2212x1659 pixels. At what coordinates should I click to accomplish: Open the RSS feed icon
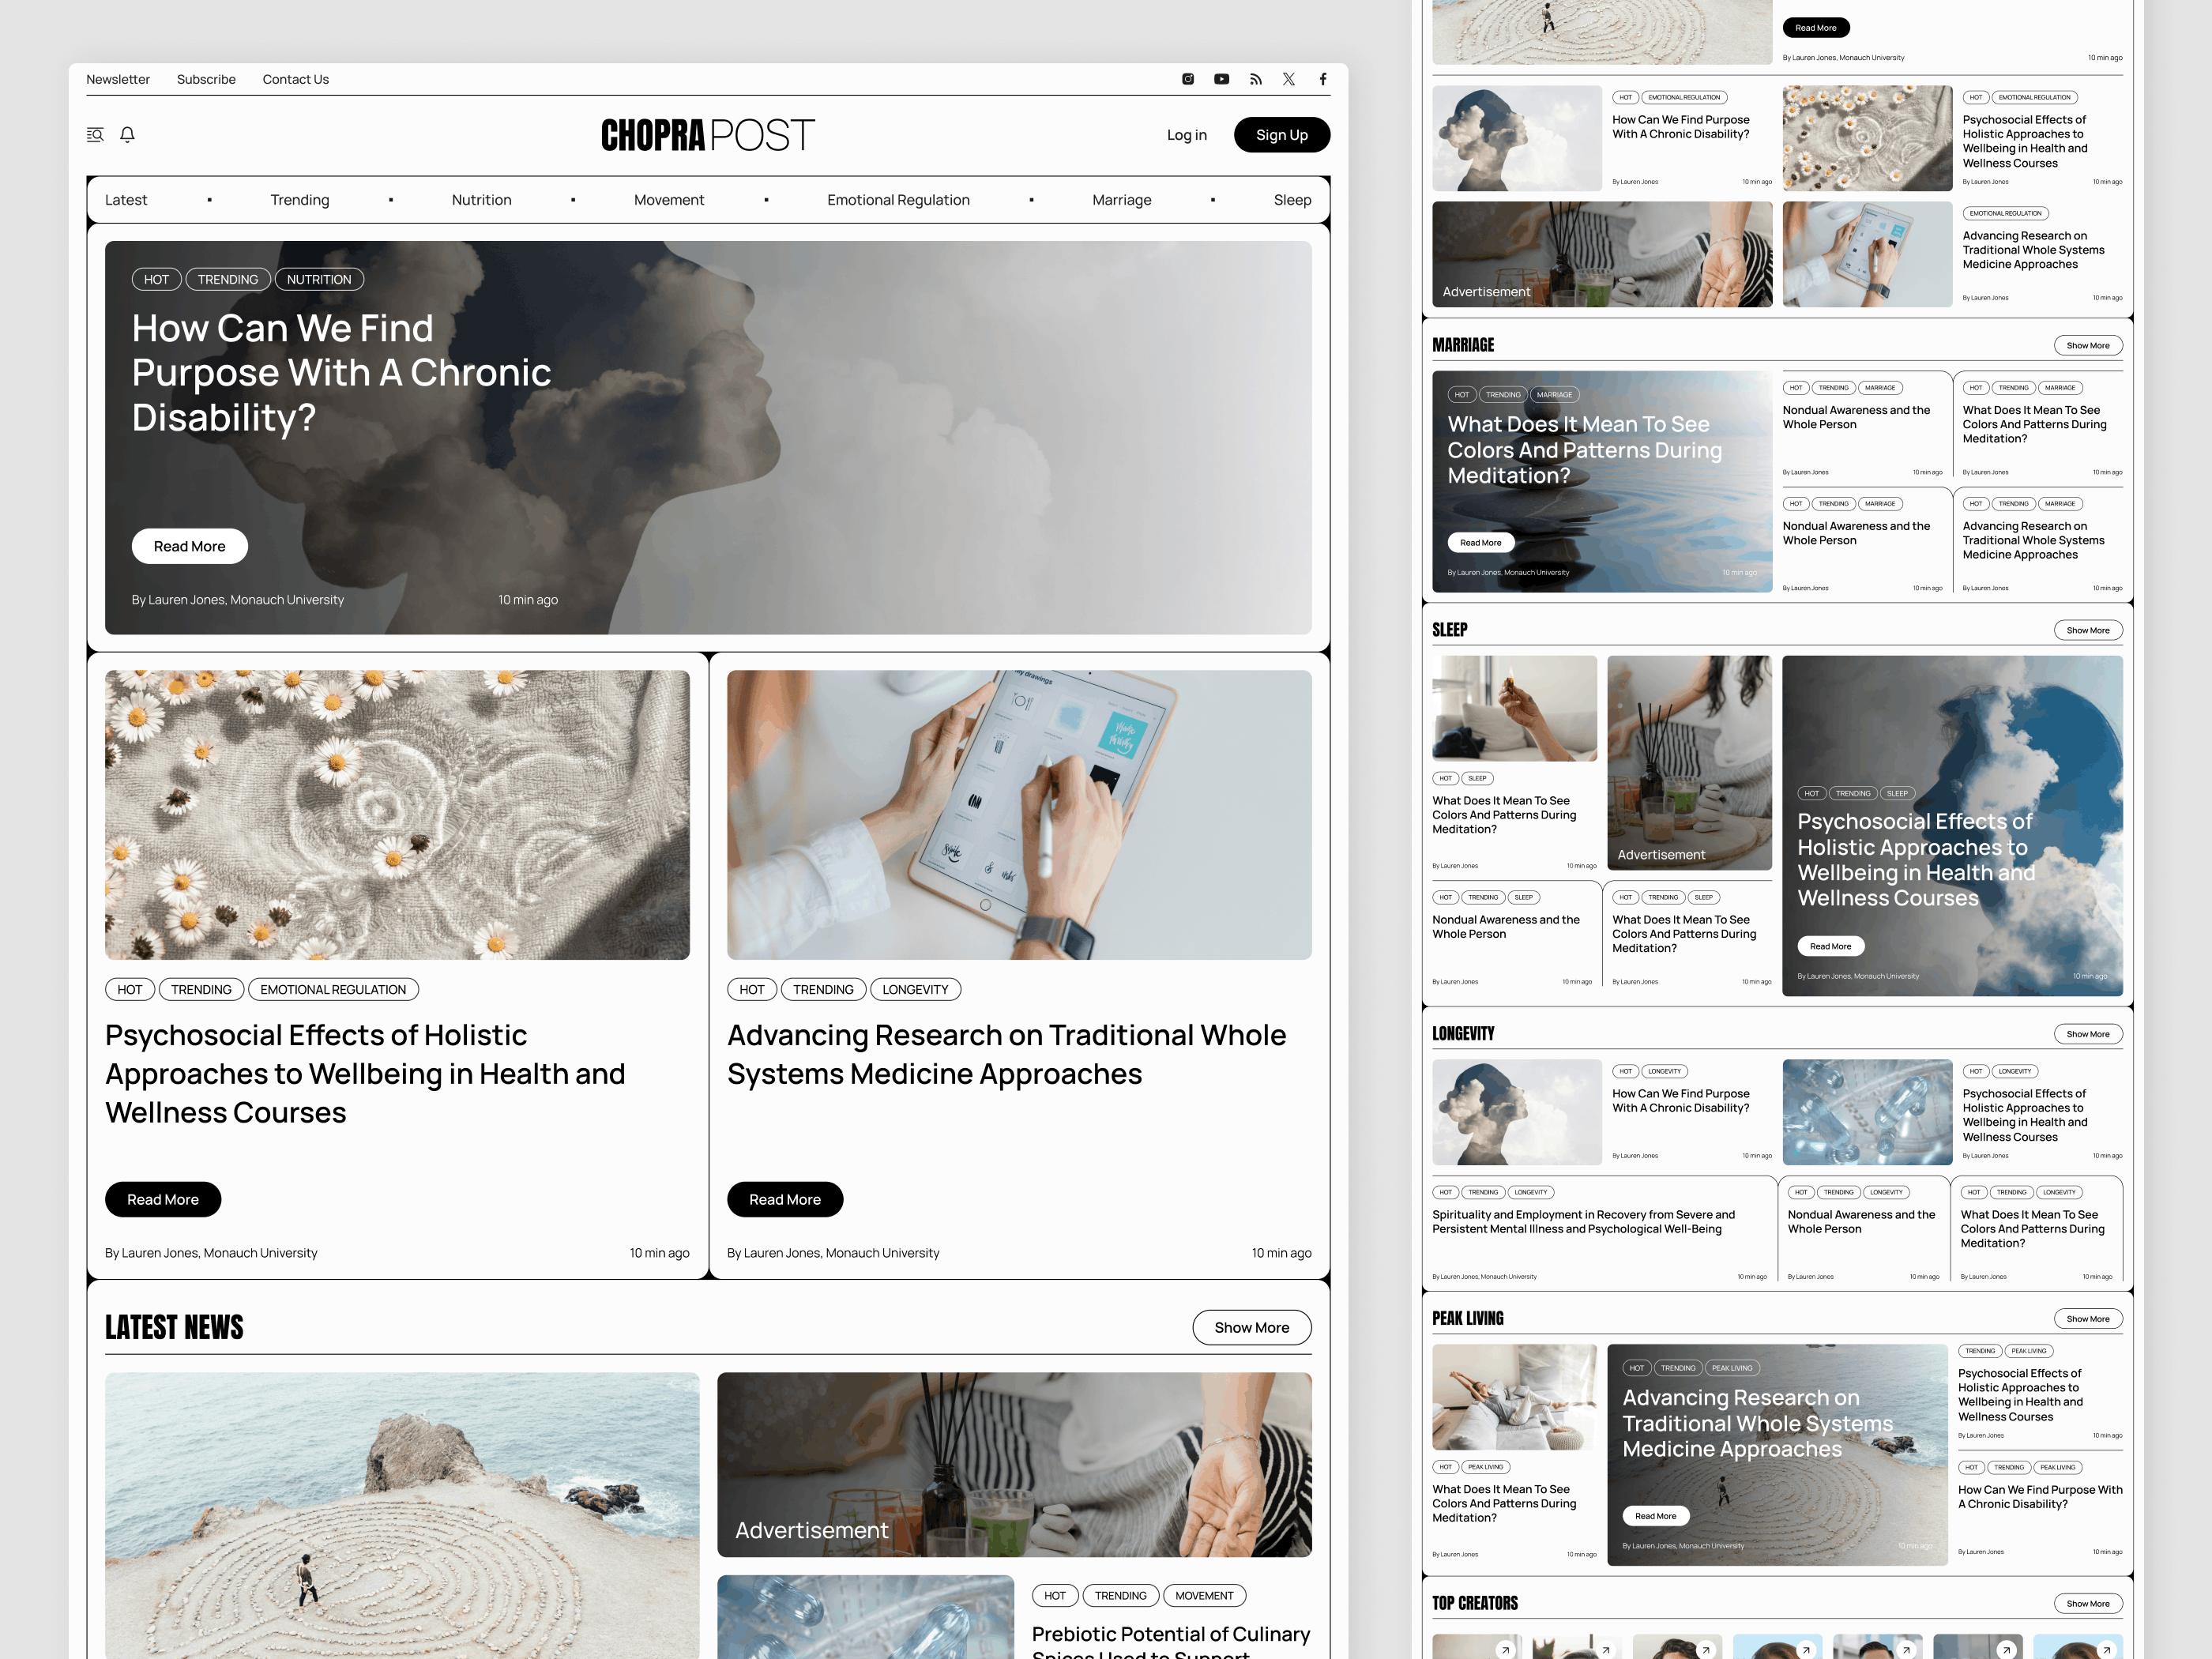[x=1255, y=79]
